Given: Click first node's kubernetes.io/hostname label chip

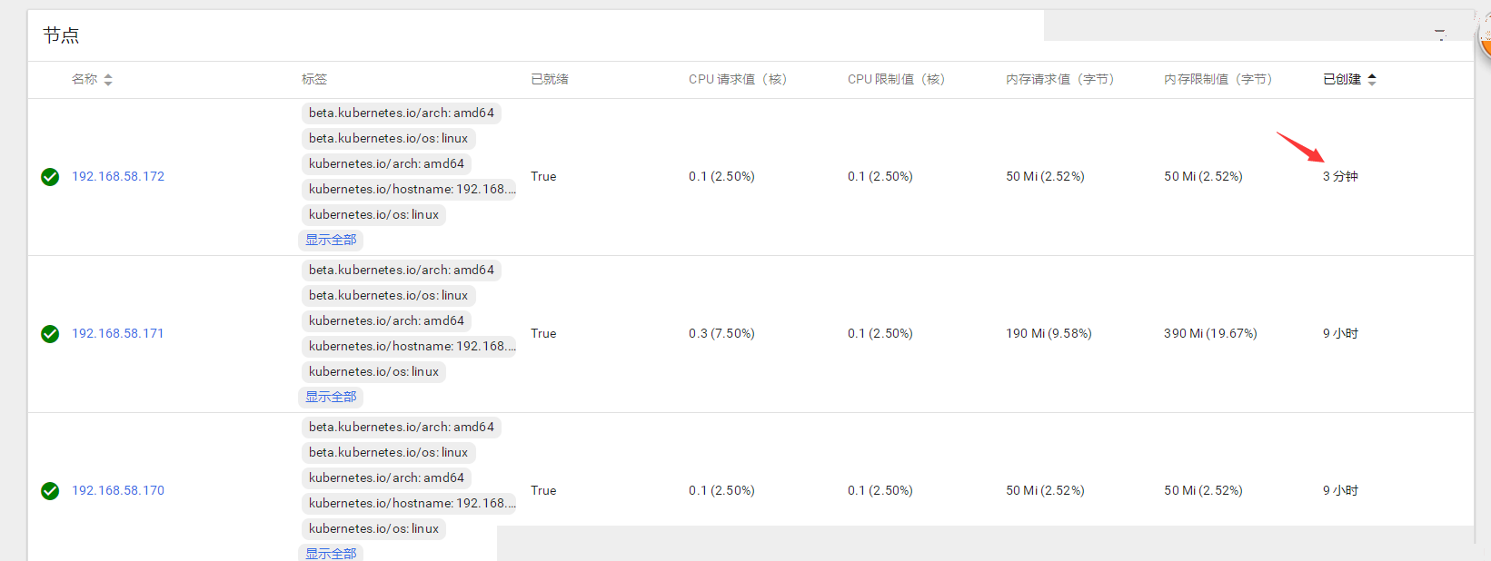Looking at the screenshot, I should click(411, 190).
